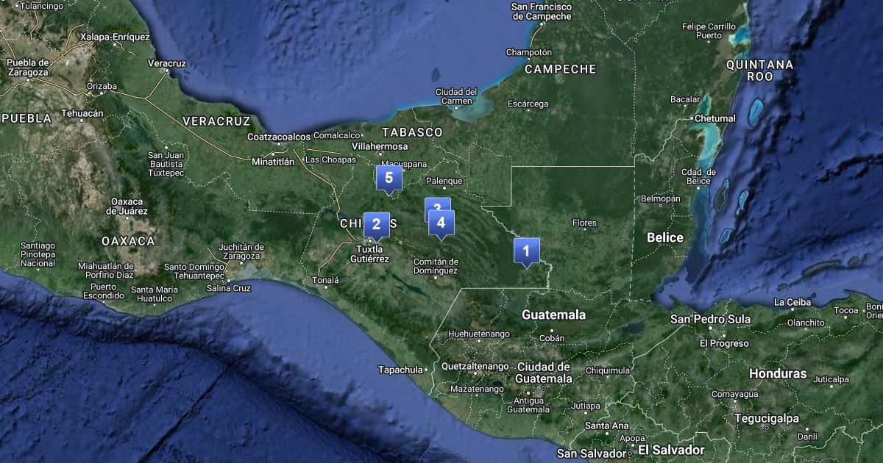Click the Oaxaca de Juárez city label
The height and width of the screenshot is (463, 883).
pos(128,206)
